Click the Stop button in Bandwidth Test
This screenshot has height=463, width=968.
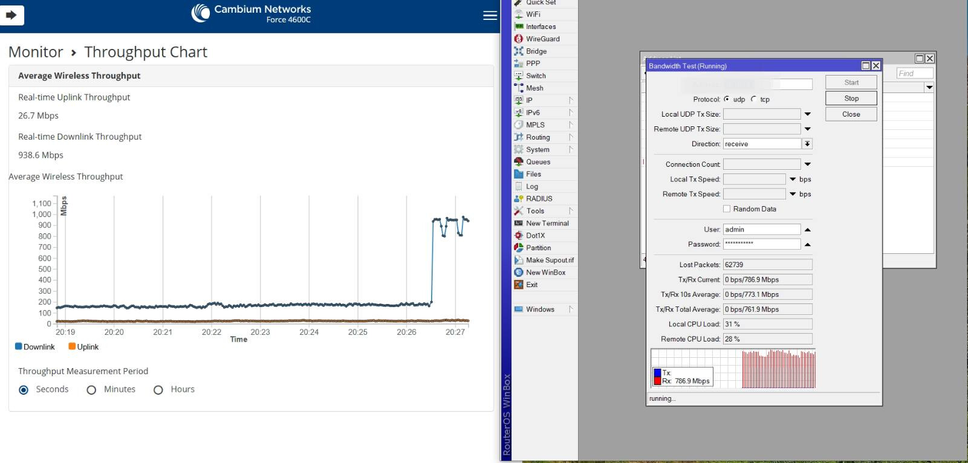point(851,99)
